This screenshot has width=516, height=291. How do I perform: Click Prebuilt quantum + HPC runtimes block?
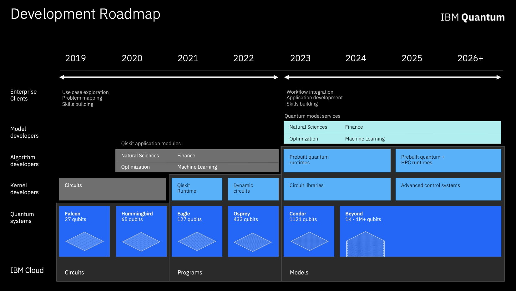click(x=448, y=161)
